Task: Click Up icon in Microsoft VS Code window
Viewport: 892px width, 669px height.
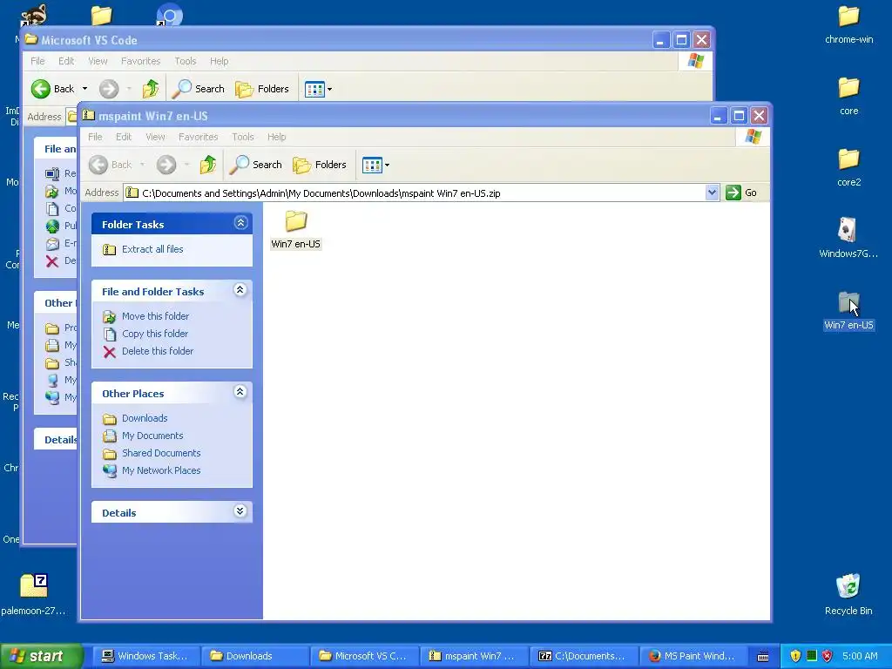Action: tap(150, 89)
